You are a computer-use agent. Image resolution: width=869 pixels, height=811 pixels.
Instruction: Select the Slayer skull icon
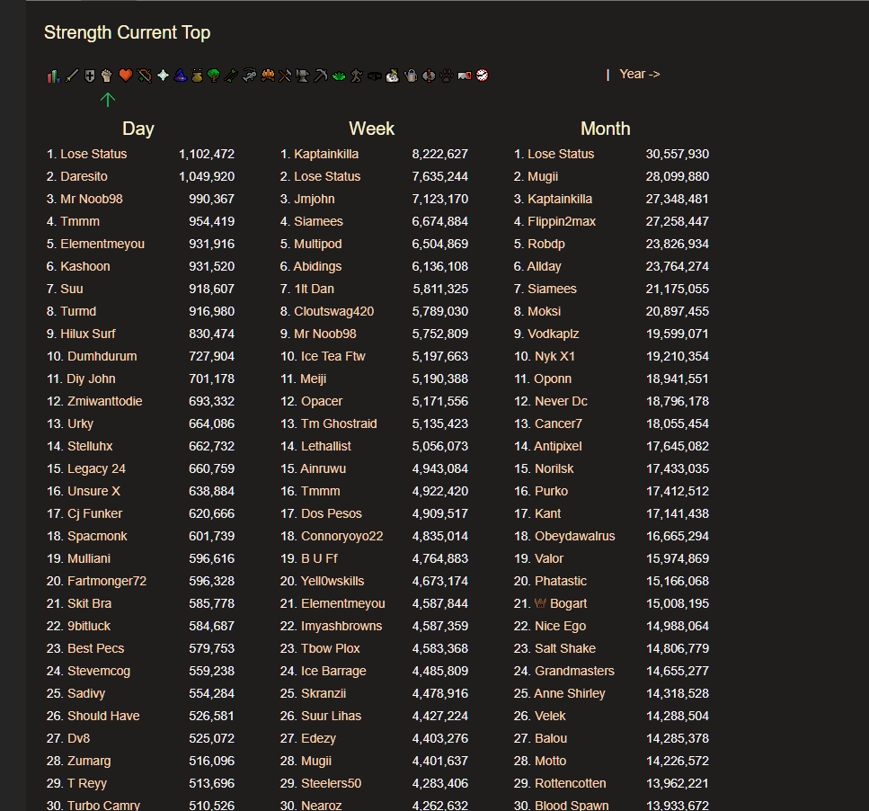click(393, 76)
